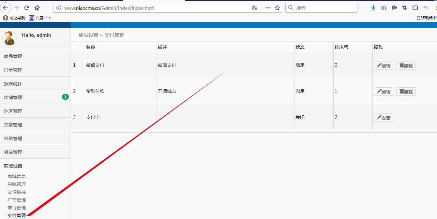Go to the browser home page icon

tap(37, 8)
